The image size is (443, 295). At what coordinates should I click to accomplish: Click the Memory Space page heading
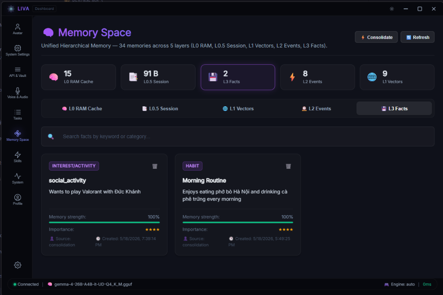tap(95, 33)
